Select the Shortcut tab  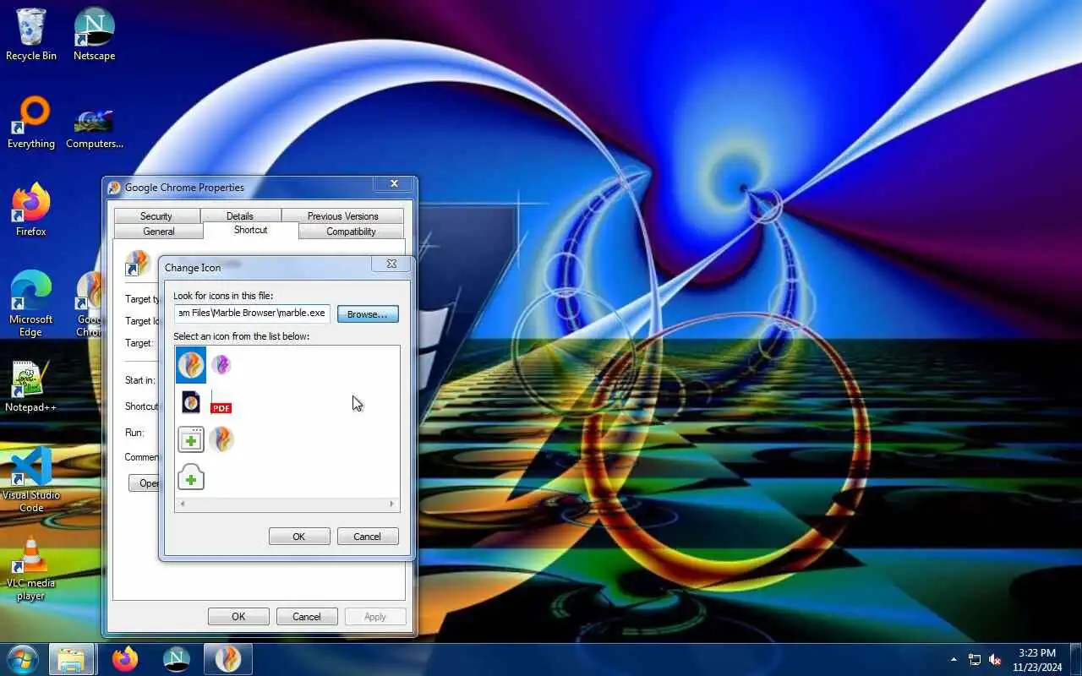point(251,230)
